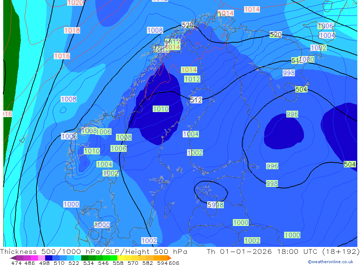Click the 1010 label inside dark blue Sweden area

coord(161,109)
